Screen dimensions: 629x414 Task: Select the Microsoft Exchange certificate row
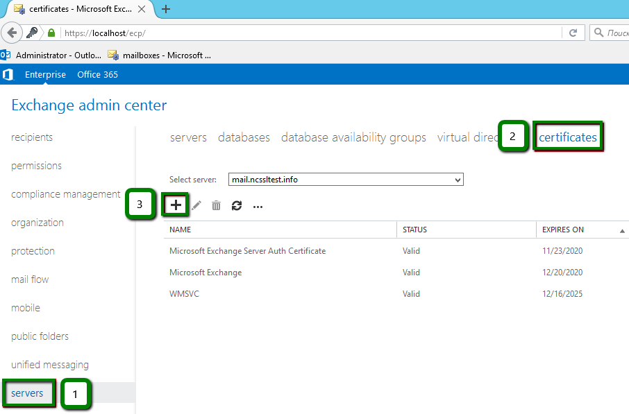pos(396,273)
